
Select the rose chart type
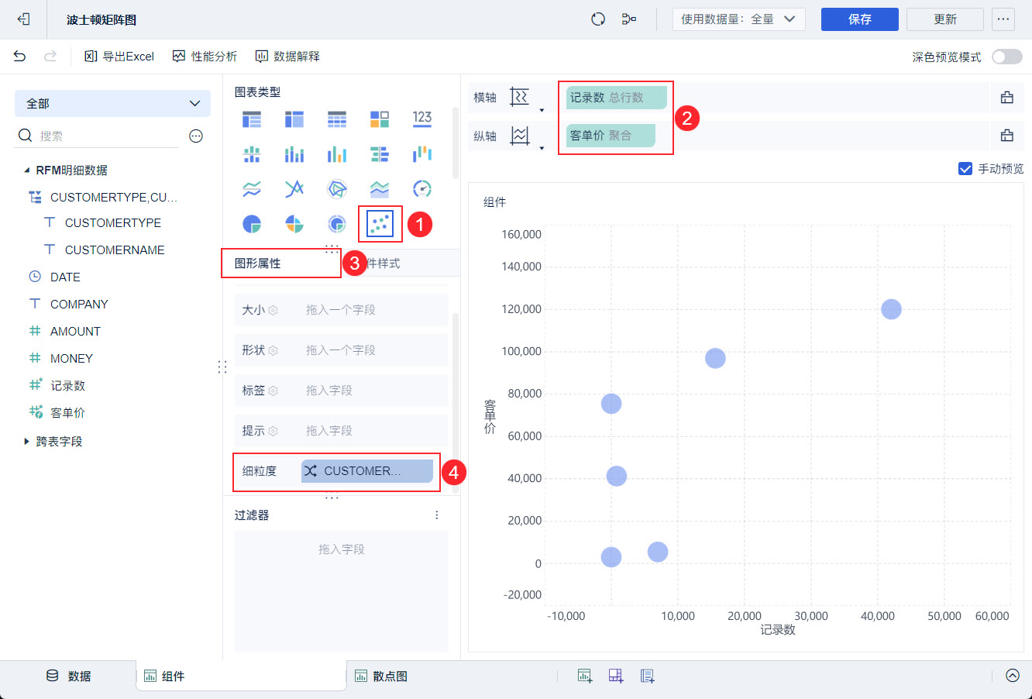294,224
